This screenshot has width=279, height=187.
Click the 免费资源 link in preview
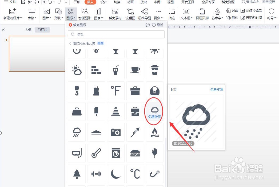point(216,89)
